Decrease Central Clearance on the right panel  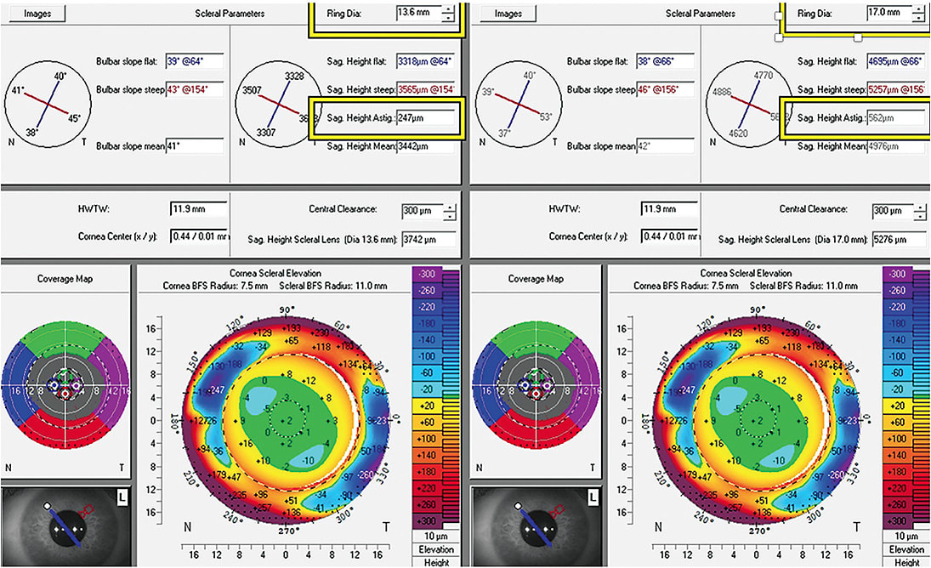pyautogui.click(x=918, y=213)
